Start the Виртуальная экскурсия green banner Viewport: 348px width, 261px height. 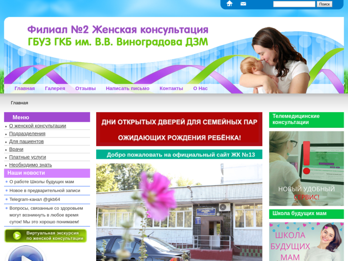(46, 236)
